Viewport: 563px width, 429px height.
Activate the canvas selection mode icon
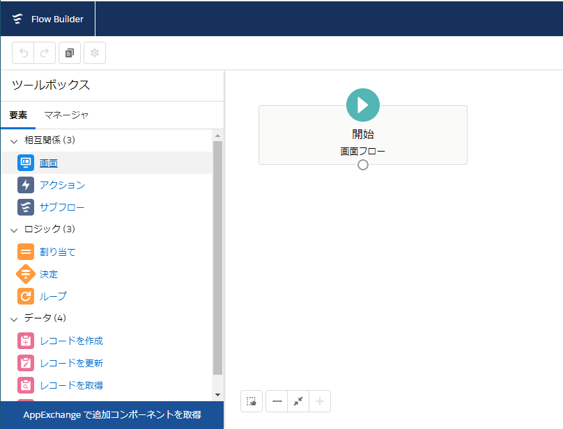(x=252, y=401)
